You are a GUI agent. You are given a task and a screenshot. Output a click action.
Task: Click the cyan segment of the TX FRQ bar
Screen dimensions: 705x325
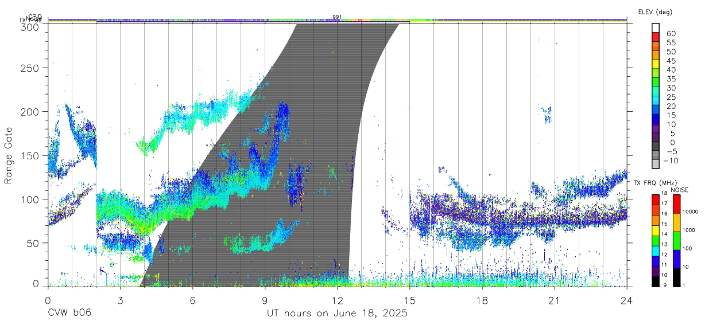(656, 250)
